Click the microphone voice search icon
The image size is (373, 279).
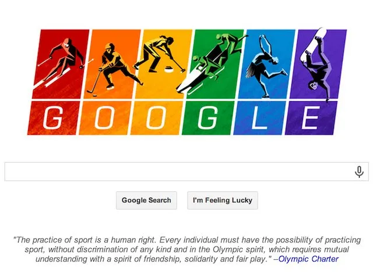click(x=359, y=171)
